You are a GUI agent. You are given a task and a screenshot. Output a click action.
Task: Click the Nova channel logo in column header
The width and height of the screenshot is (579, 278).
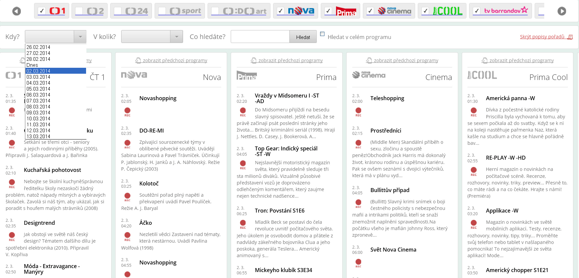coord(134,75)
